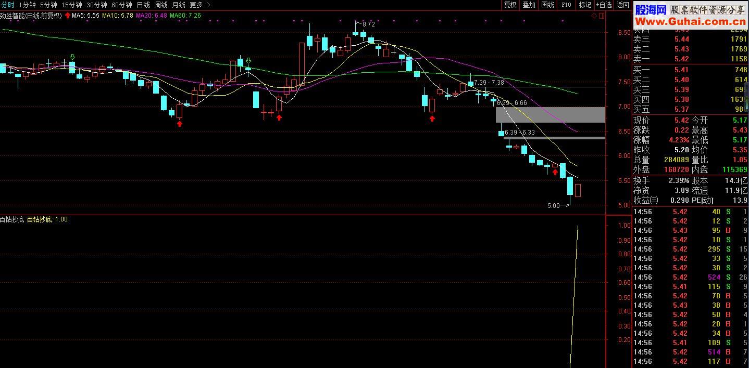Click the diamond icon above the price axis
Screen dimensions: 749x368
coord(594,16)
